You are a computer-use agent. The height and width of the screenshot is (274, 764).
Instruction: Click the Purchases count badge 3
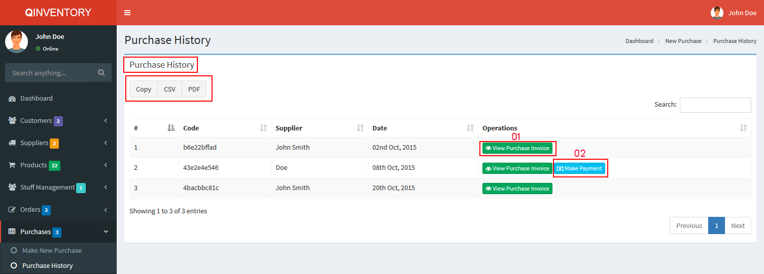pyautogui.click(x=57, y=233)
